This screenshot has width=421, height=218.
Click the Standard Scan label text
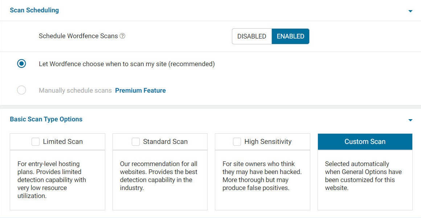(x=165, y=142)
